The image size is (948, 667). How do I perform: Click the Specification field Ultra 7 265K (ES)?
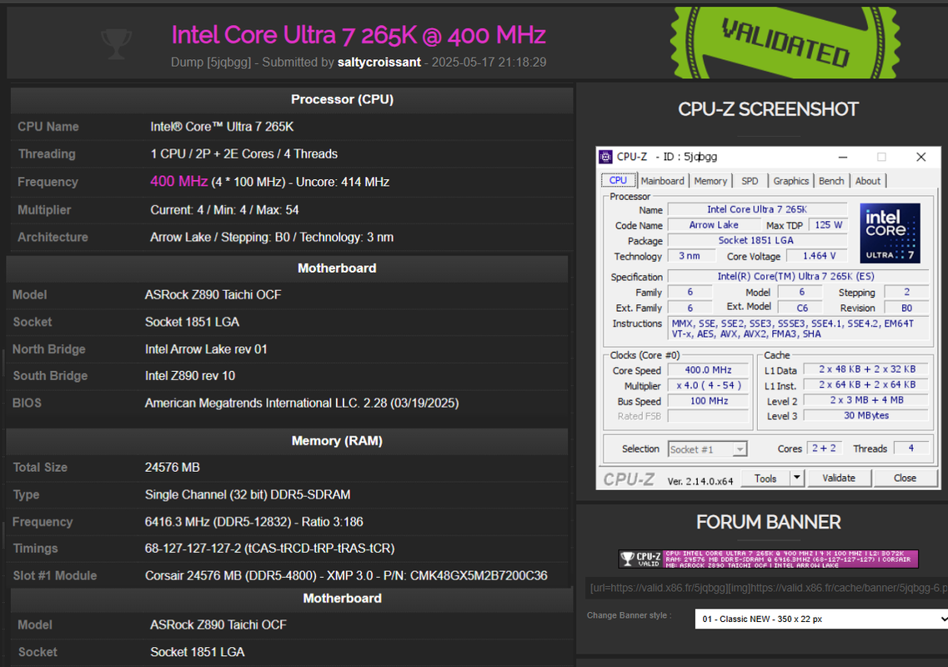[x=797, y=276]
